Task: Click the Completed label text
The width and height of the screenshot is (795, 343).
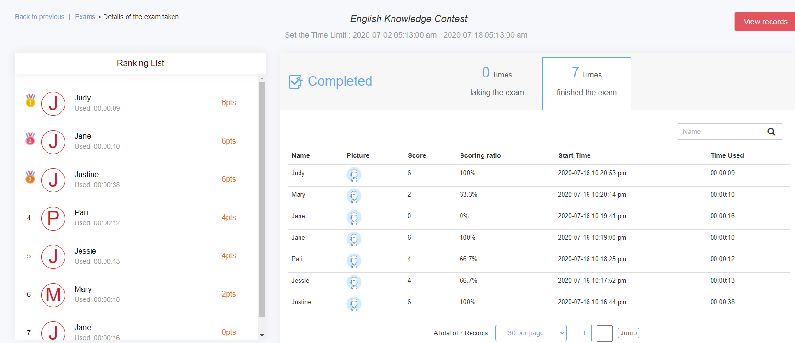Action: click(x=340, y=81)
